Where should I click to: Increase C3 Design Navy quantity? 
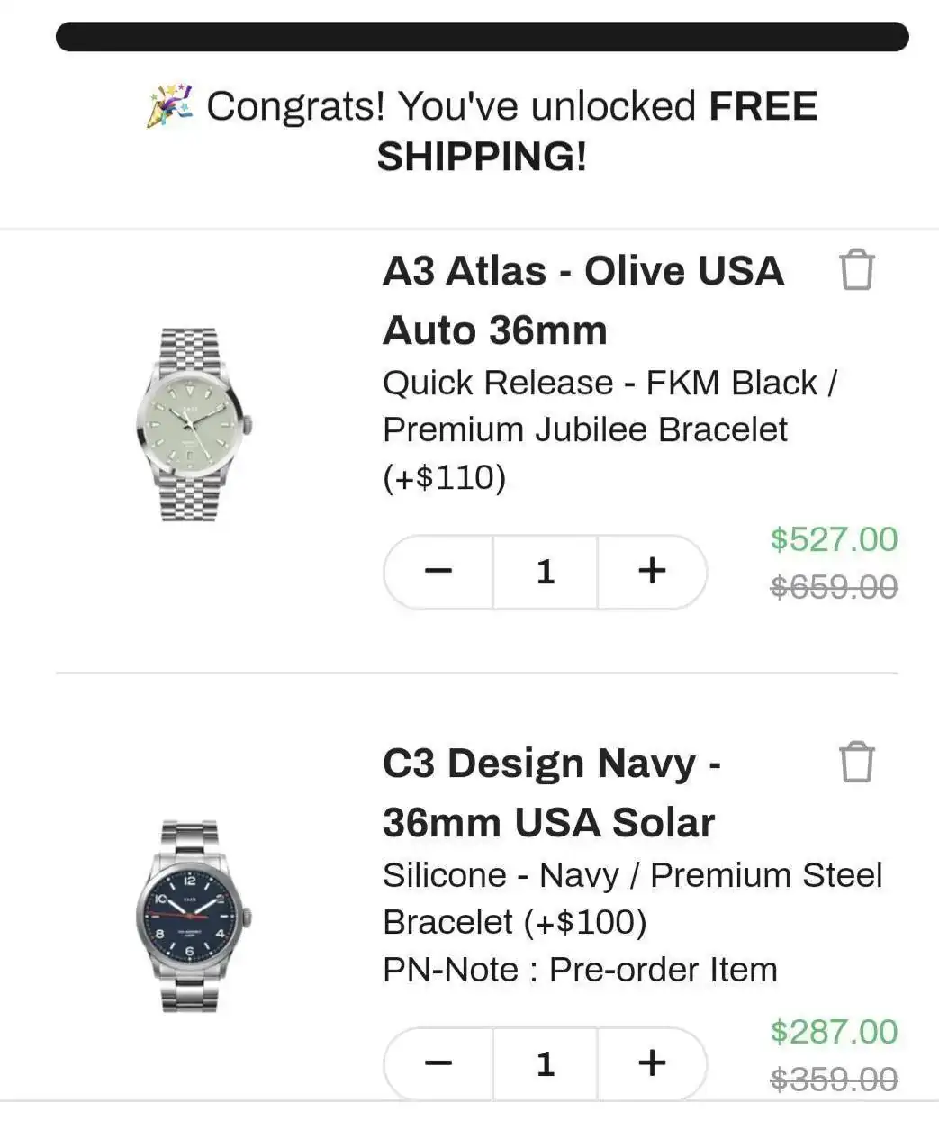(x=652, y=1063)
